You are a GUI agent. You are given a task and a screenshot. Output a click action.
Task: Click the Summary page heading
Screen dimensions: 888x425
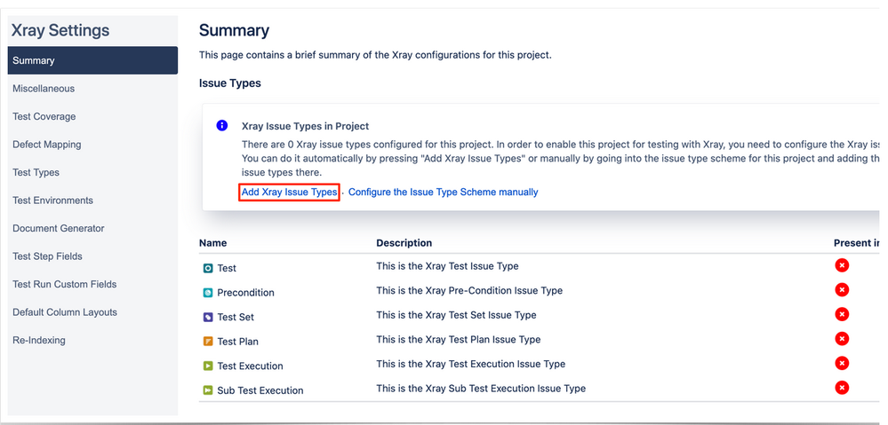[x=235, y=30]
